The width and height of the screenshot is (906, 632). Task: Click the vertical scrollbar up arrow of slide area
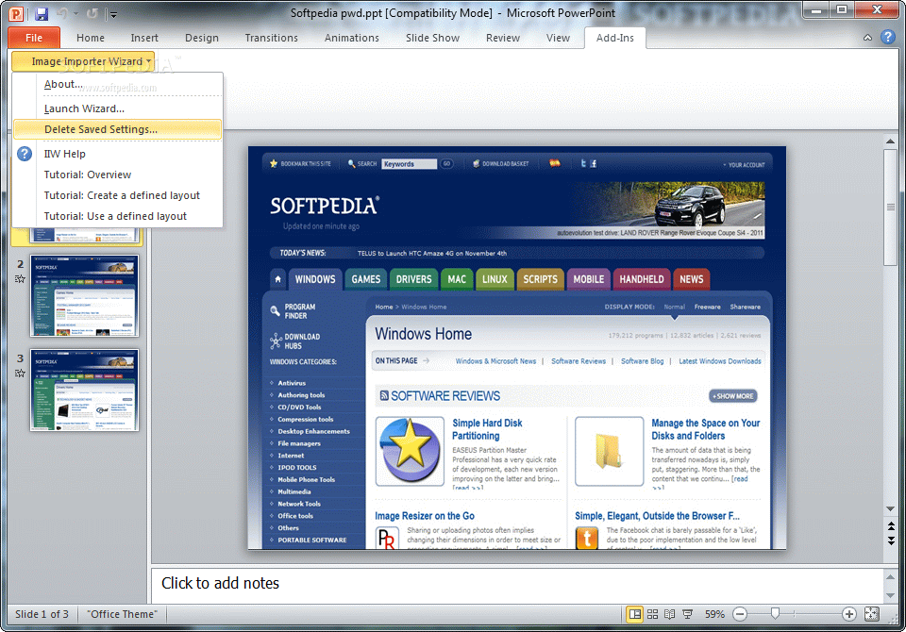[x=890, y=141]
